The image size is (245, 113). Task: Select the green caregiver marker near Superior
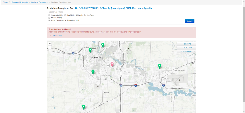[159, 66]
